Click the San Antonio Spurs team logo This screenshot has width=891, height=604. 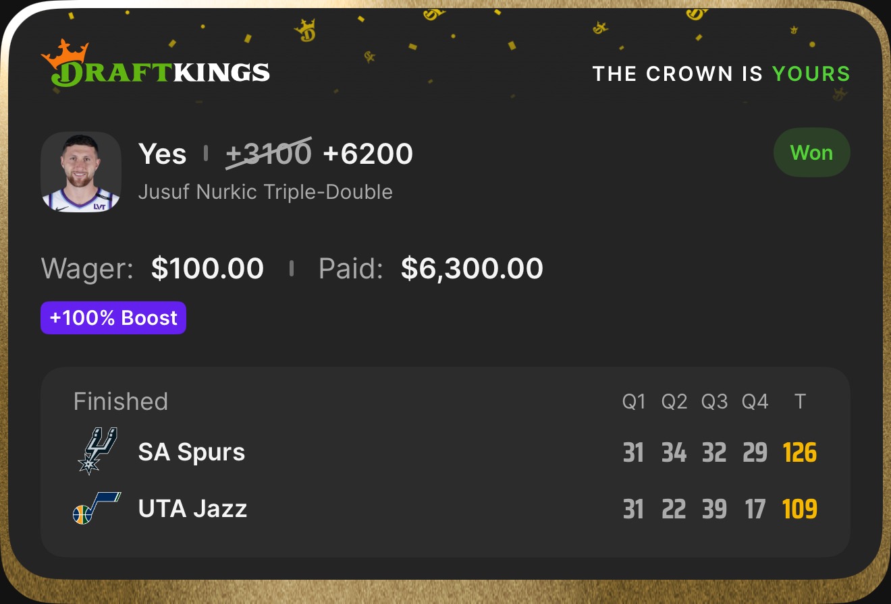[98, 450]
